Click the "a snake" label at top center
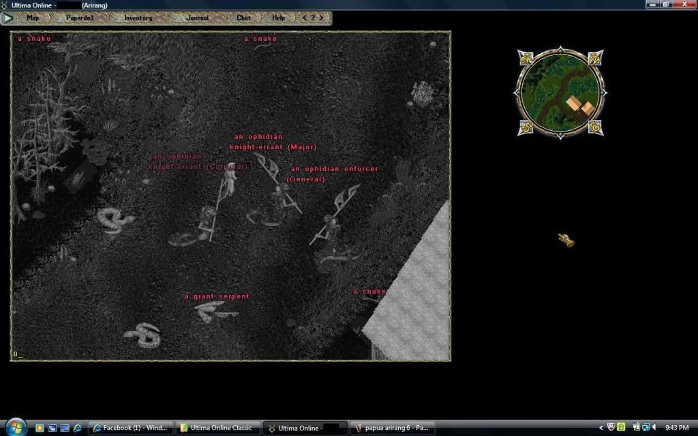 tap(260, 39)
